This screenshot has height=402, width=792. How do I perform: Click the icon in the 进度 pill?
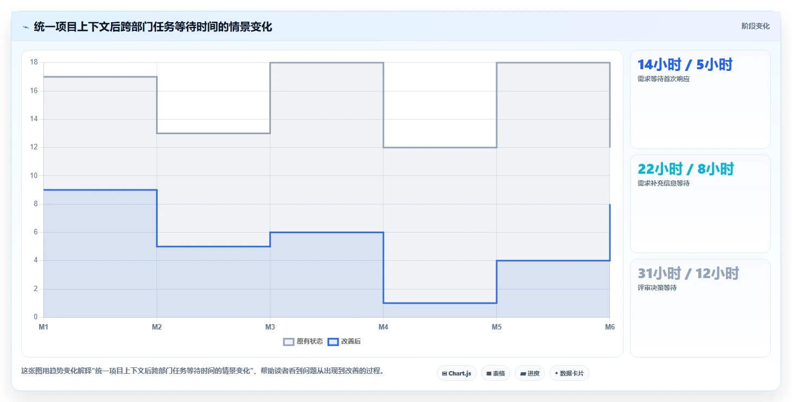tap(523, 373)
